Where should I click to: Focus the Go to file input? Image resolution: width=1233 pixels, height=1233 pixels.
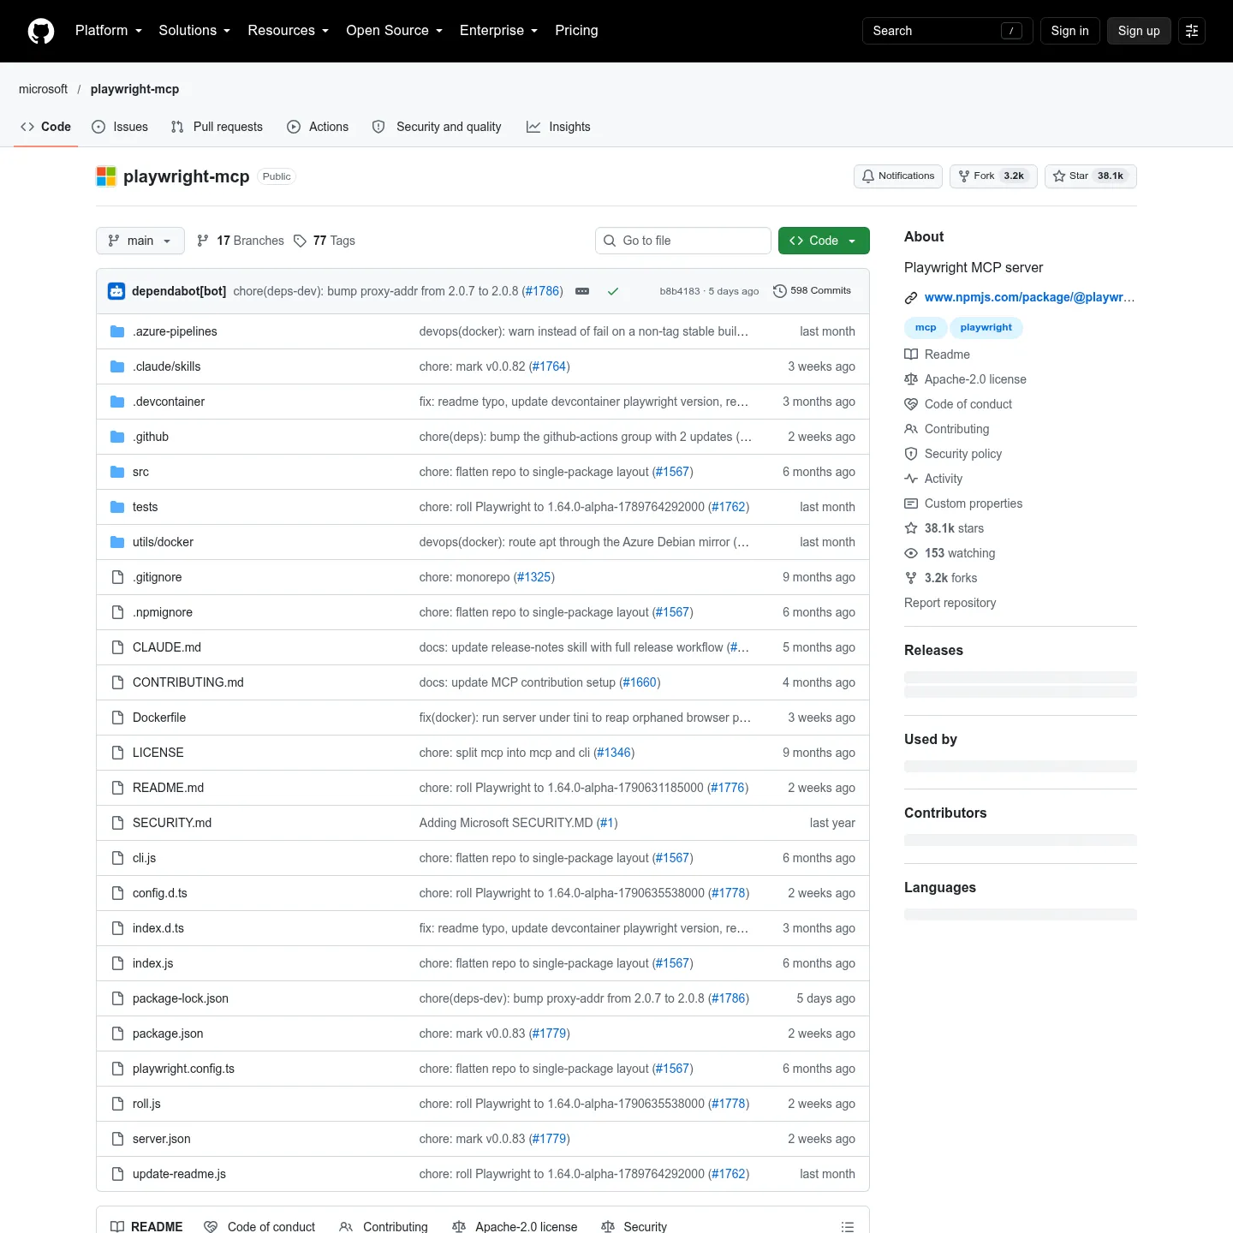click(x=683, y=241)
